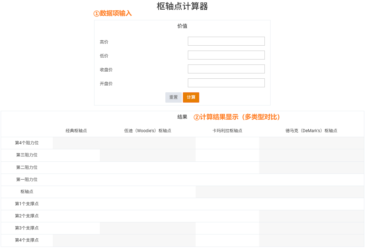Select the 德马克（DeMark's）枢轴点 column header
The image size is (365, 248).
click(311, 131)
